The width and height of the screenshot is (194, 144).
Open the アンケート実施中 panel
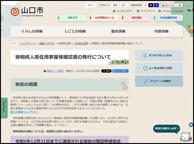[159, 81]
